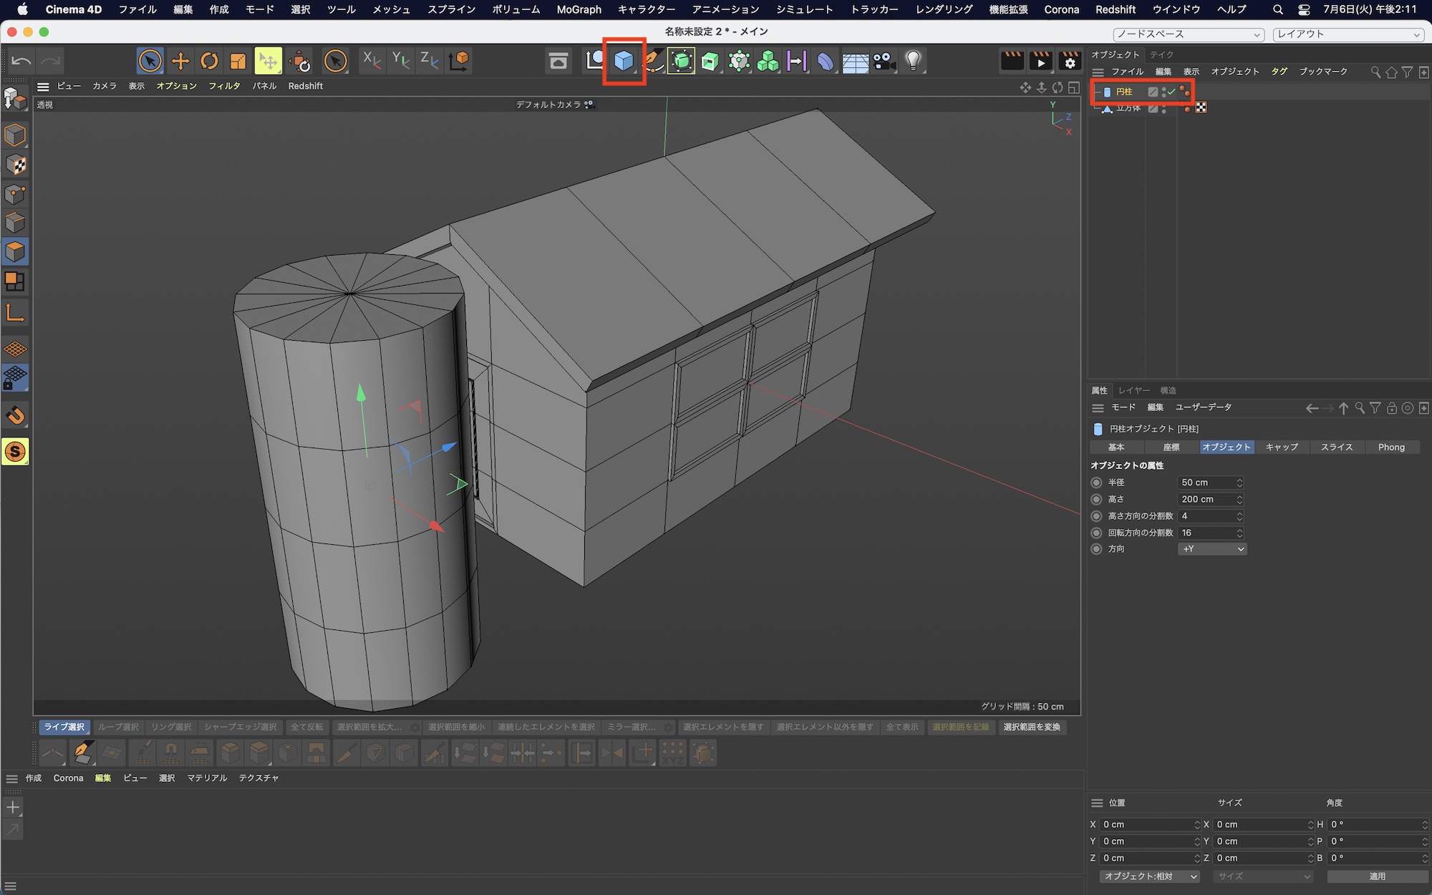Image resolution: width=1432 pixels, height=895 pixels.
Task: Enable the snap magnet icon in sidebar
Action: 15,415
